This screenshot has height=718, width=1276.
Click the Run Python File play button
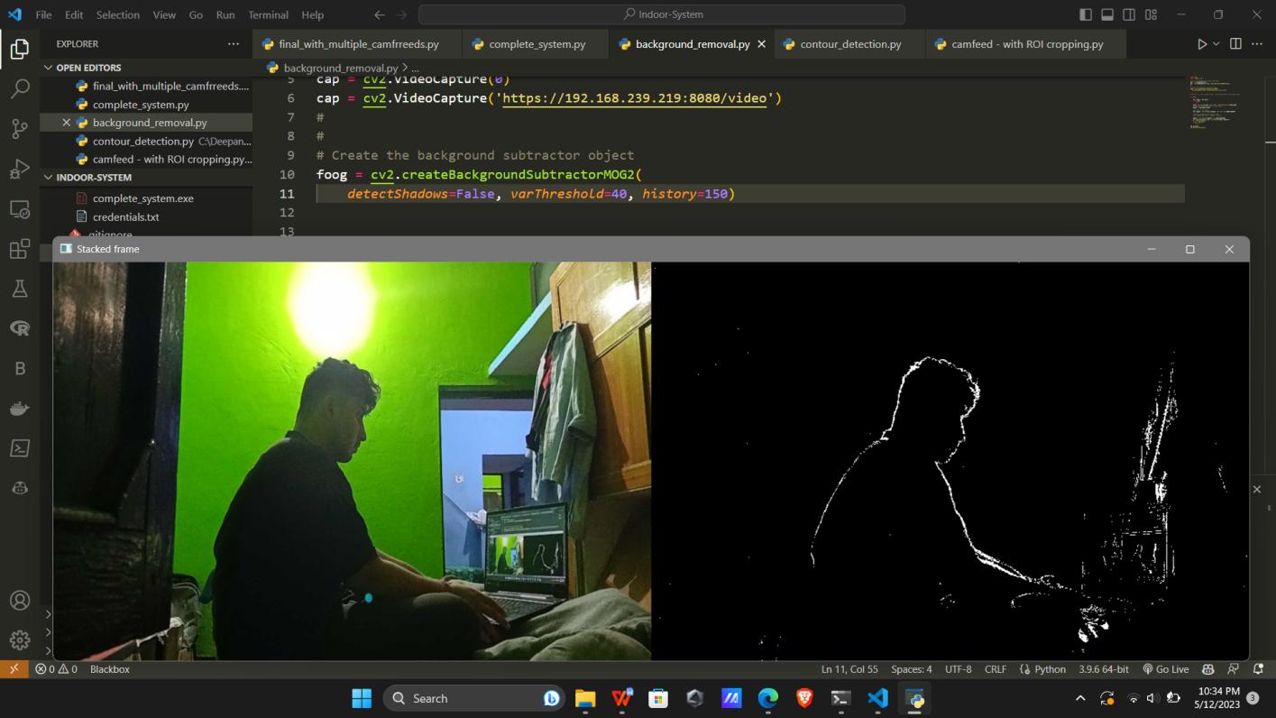click(x=1201, y=43)
